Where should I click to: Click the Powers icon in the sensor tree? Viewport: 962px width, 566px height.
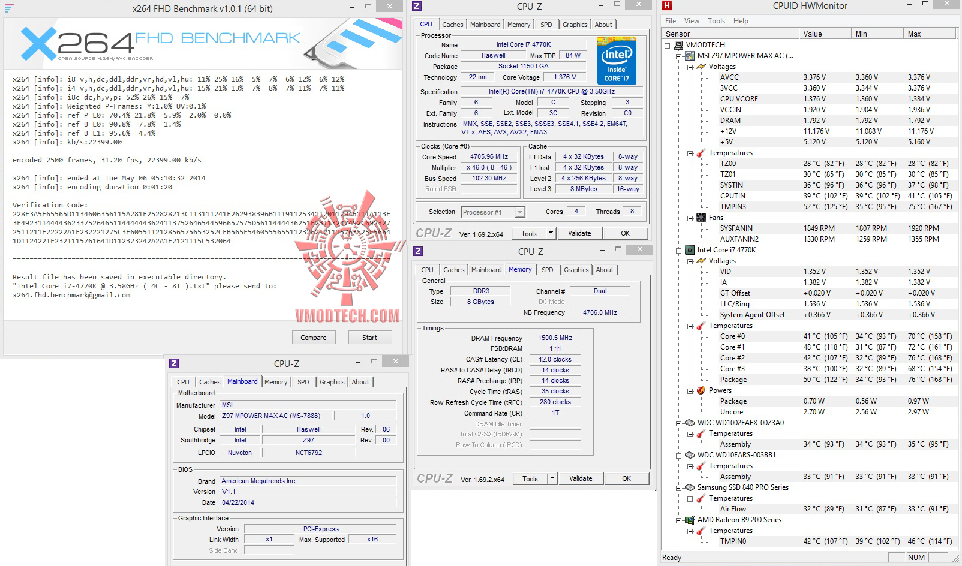point(701,390)
